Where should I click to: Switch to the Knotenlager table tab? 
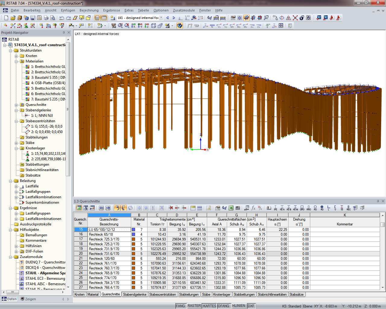[x=222, y=295]
